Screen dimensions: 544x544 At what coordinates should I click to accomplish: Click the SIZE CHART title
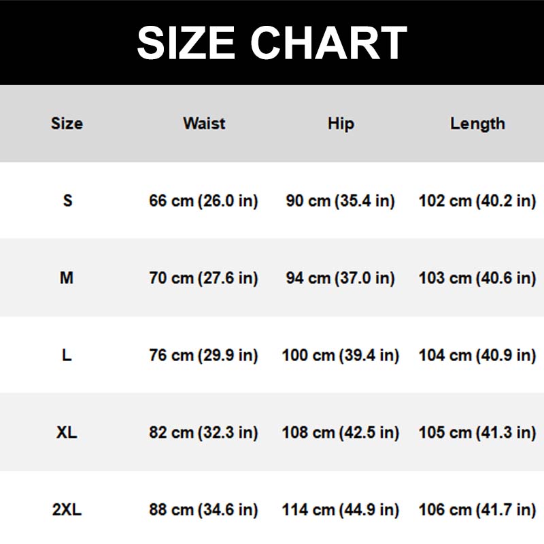272,42
